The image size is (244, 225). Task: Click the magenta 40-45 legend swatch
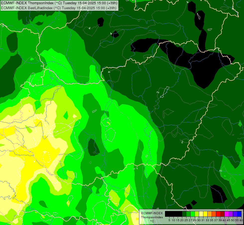click(227, 214)
